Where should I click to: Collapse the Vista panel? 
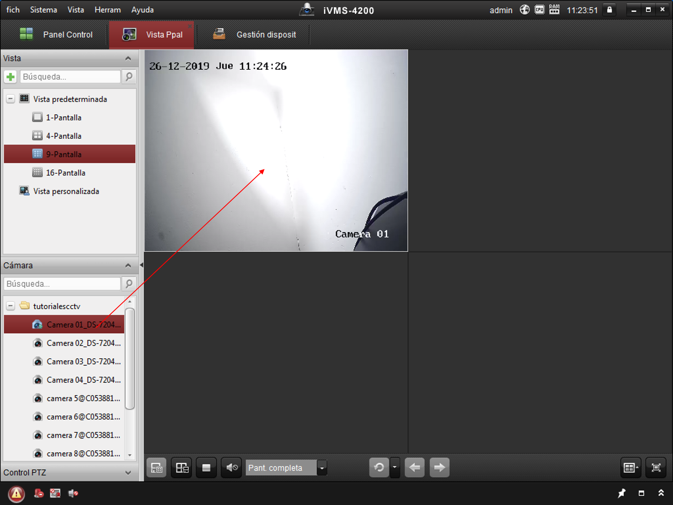point(128,58)
